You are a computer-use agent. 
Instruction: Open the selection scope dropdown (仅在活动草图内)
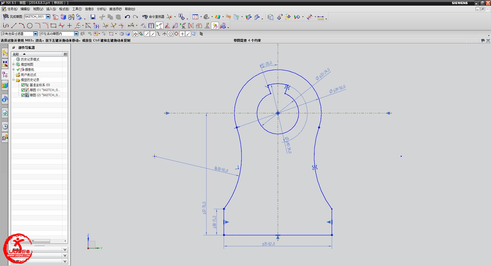pos(76,34)
